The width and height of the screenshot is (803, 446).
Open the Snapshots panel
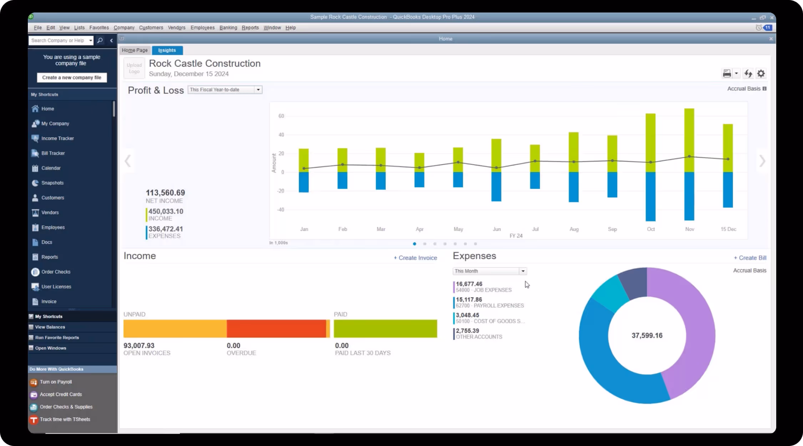(x=53, y=183)
